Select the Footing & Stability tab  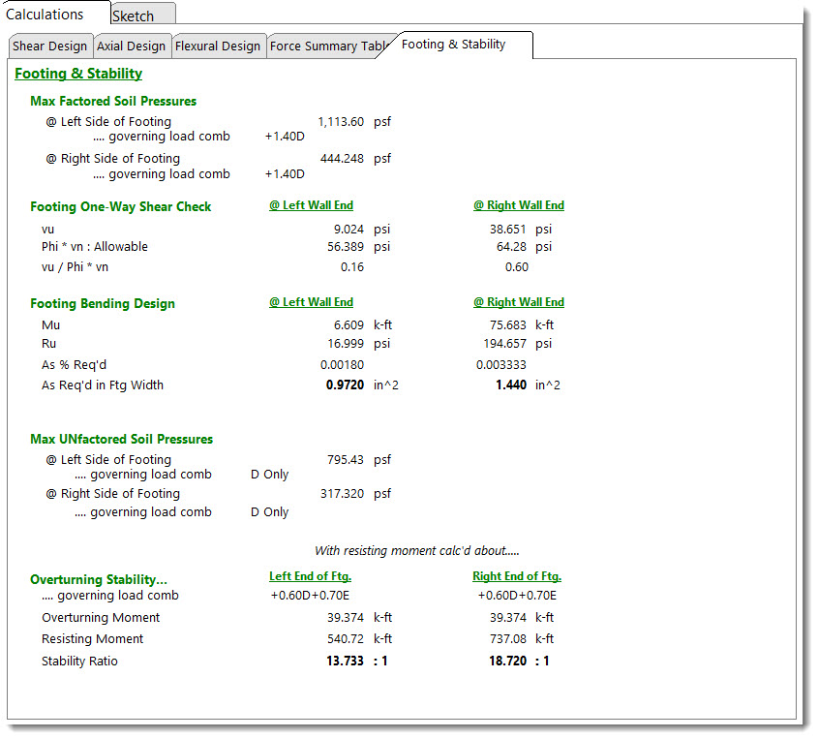pos(453,44)
